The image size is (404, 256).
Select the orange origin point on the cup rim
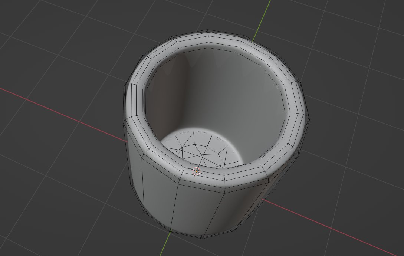(x=196, y=171)
